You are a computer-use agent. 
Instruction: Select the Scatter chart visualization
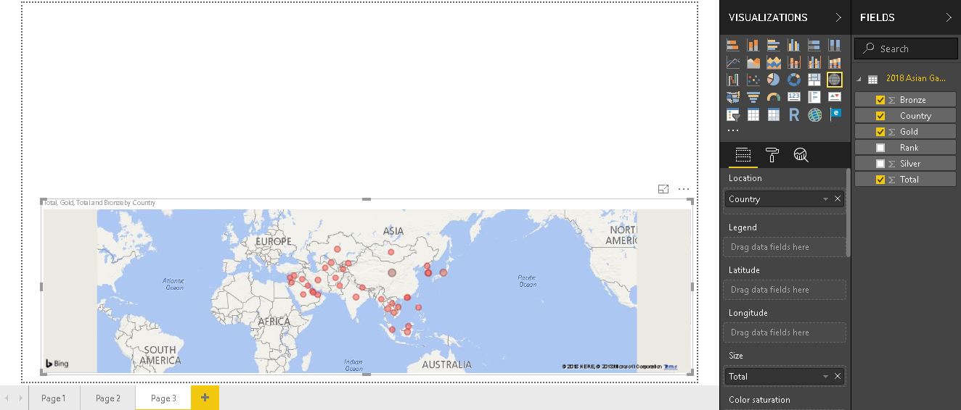753,80
